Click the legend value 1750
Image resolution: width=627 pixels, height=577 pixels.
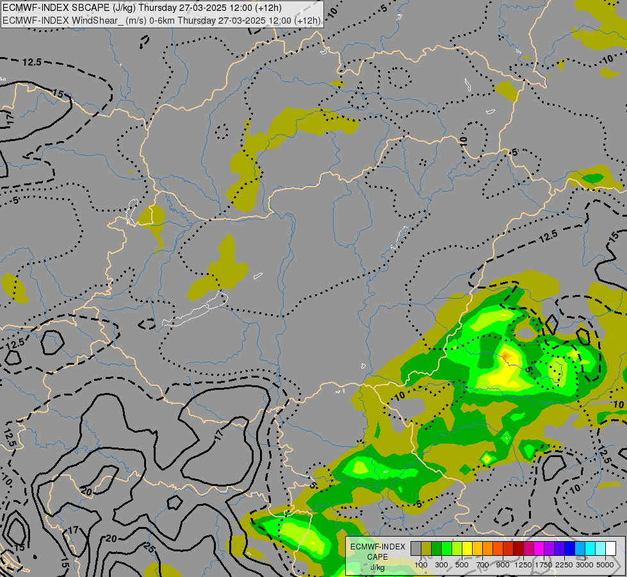coord(544,565)
